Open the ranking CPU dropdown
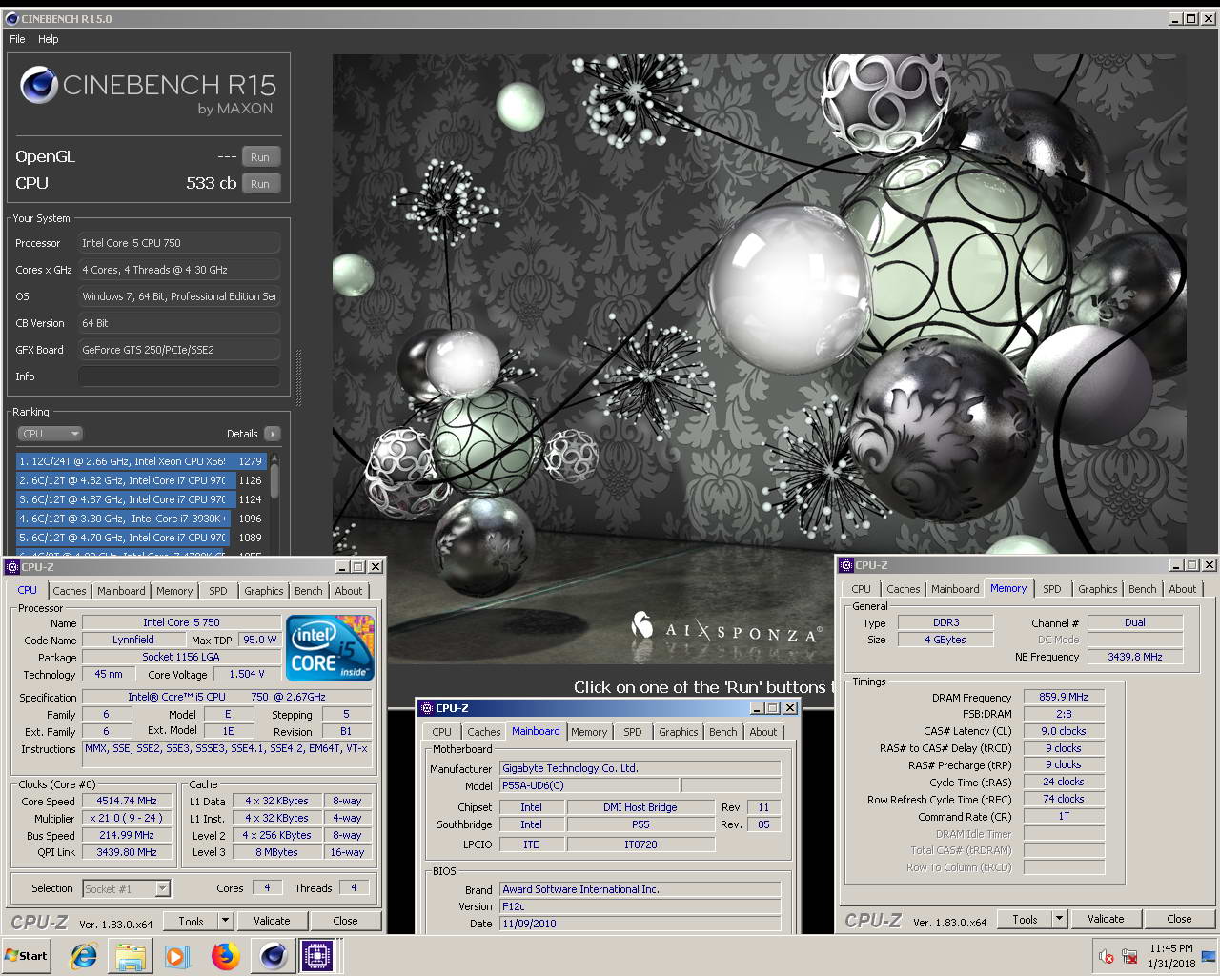This screenshot has height=976, width=1220. 51,434
